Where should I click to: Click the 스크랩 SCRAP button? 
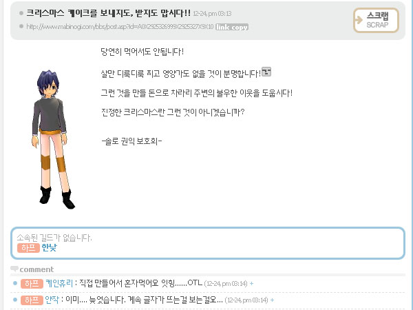(x=376, y=20)
